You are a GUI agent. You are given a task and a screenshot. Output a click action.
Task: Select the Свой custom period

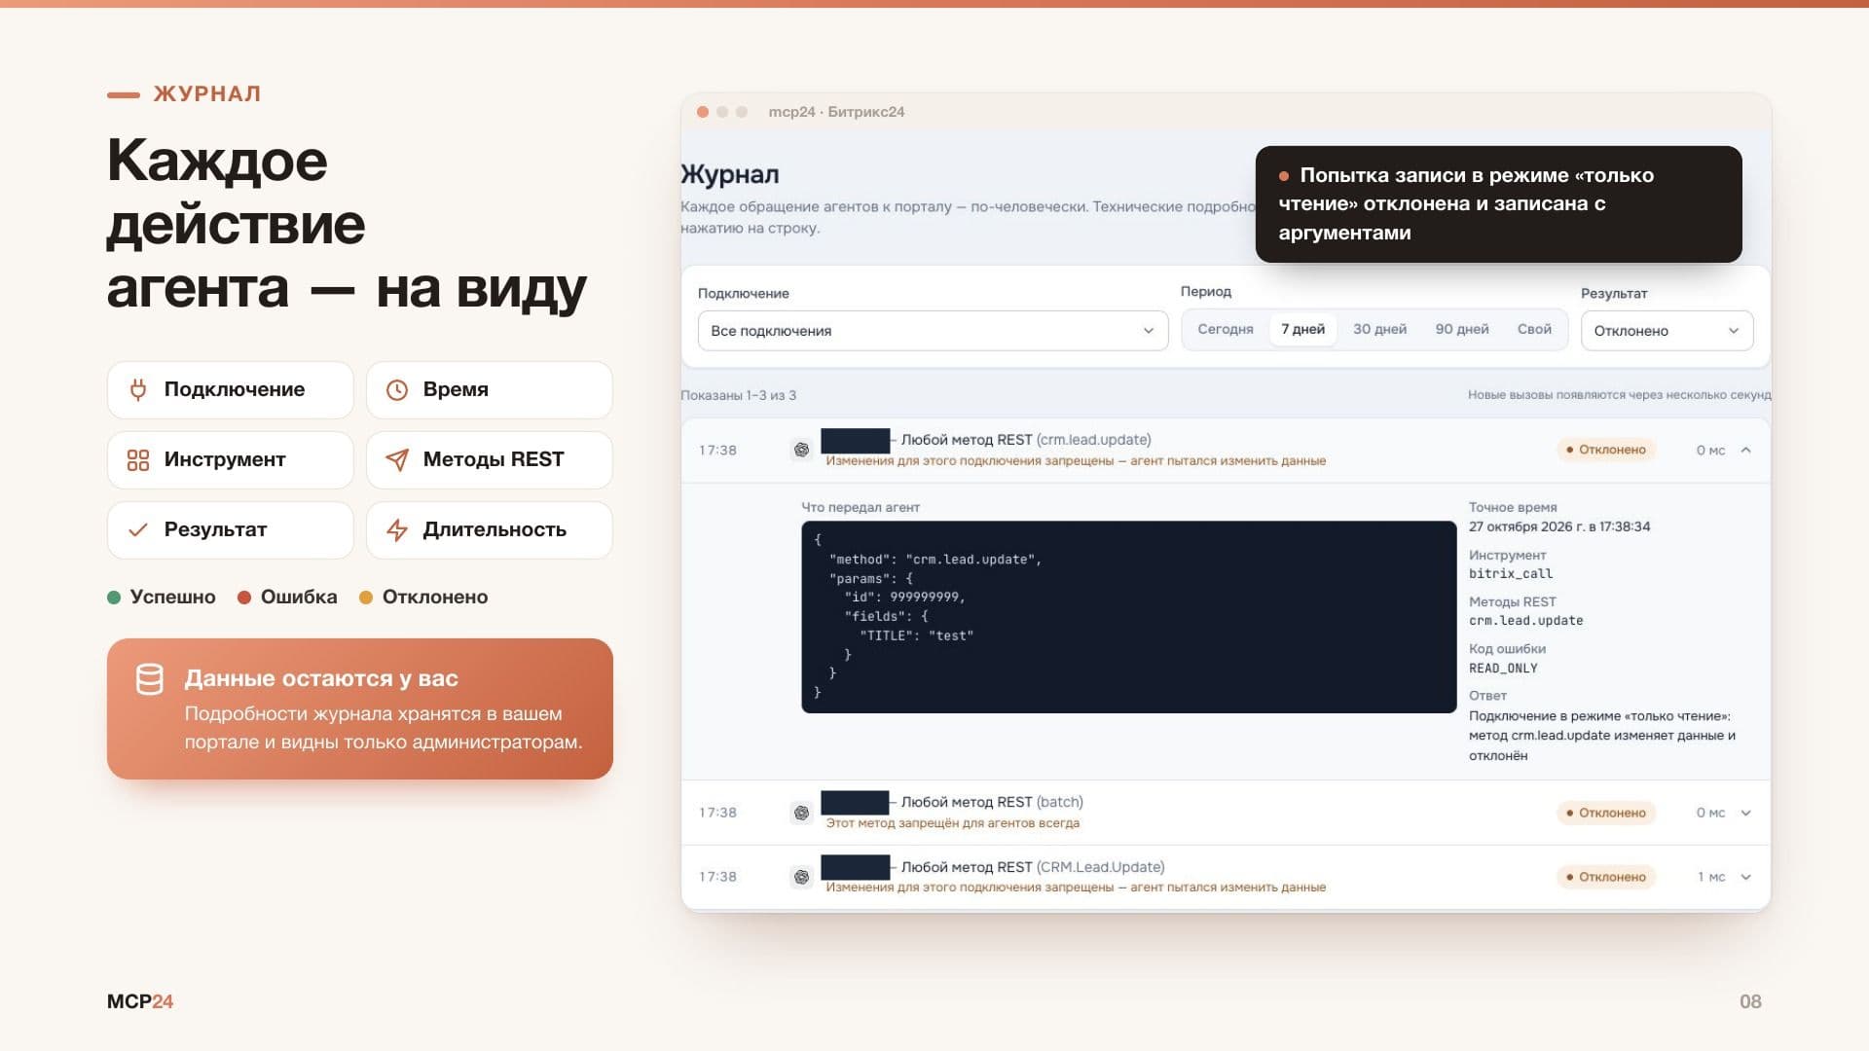[1534, 329]
